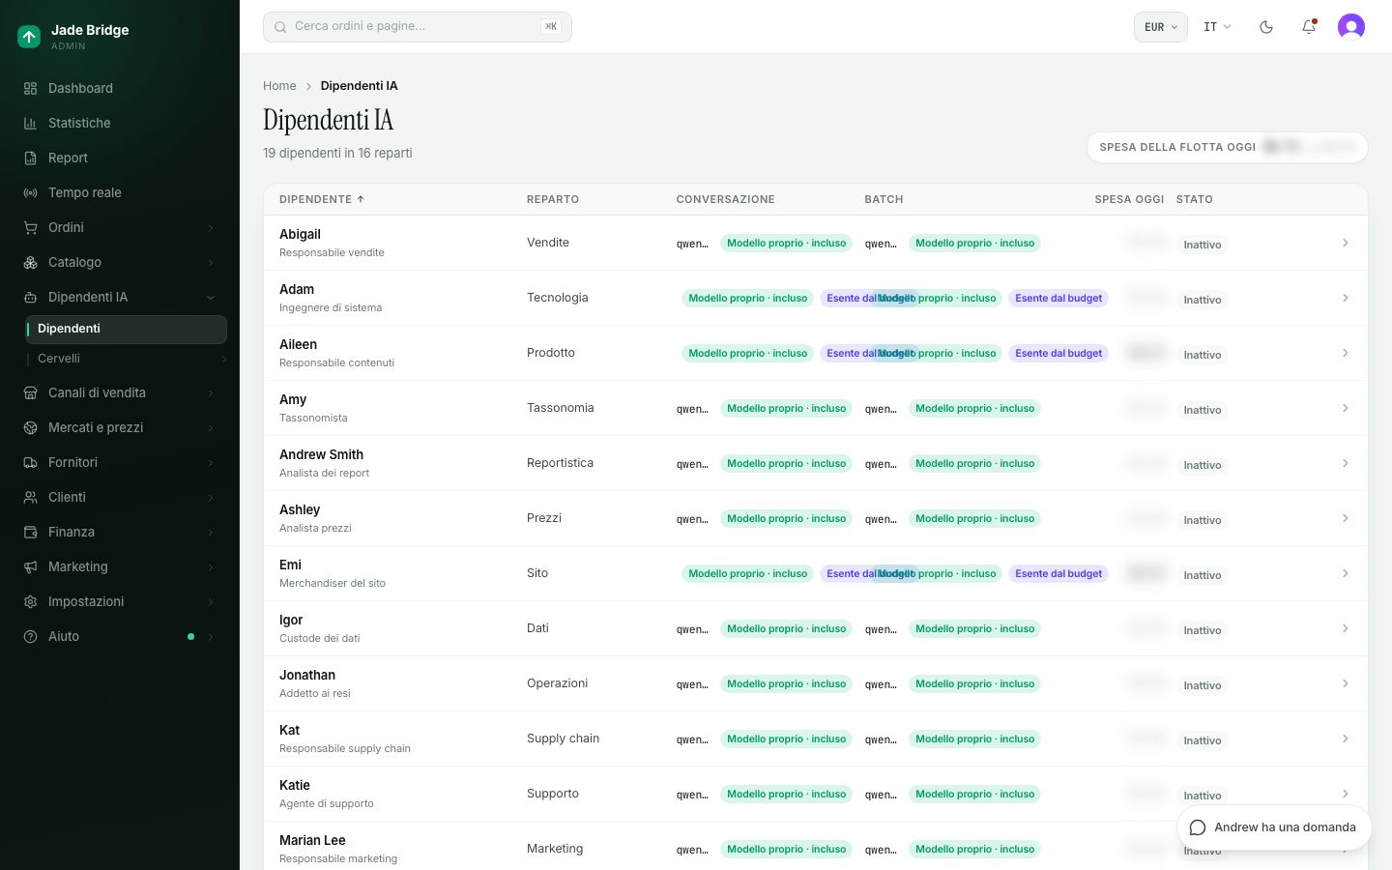Open notifications bell
1392x870 pixels.
pyautogui.click(x=1309, y=27)
